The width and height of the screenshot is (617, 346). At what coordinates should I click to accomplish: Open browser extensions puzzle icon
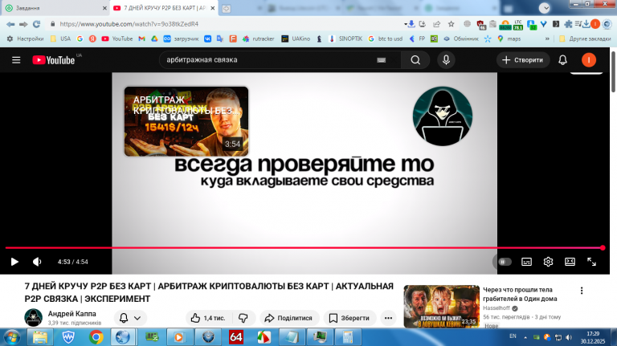pyautogui.click(x=568, y=24)
